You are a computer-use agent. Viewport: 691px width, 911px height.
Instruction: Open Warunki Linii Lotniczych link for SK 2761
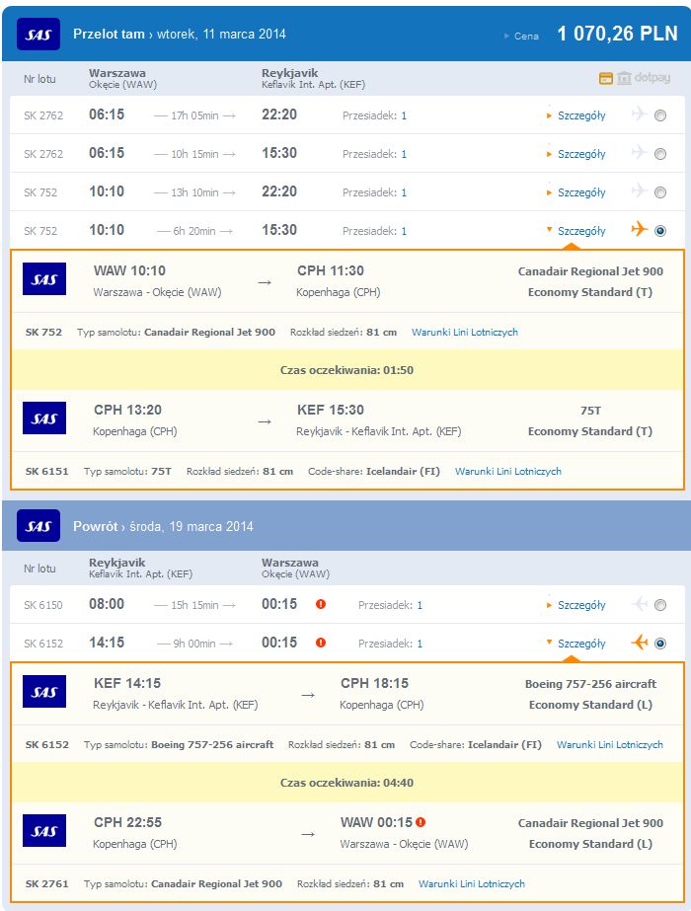point(471,883)
